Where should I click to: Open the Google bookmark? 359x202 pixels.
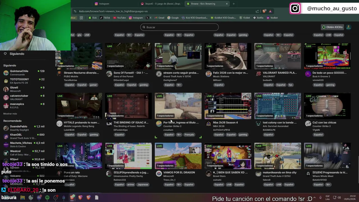click(173, 18)
